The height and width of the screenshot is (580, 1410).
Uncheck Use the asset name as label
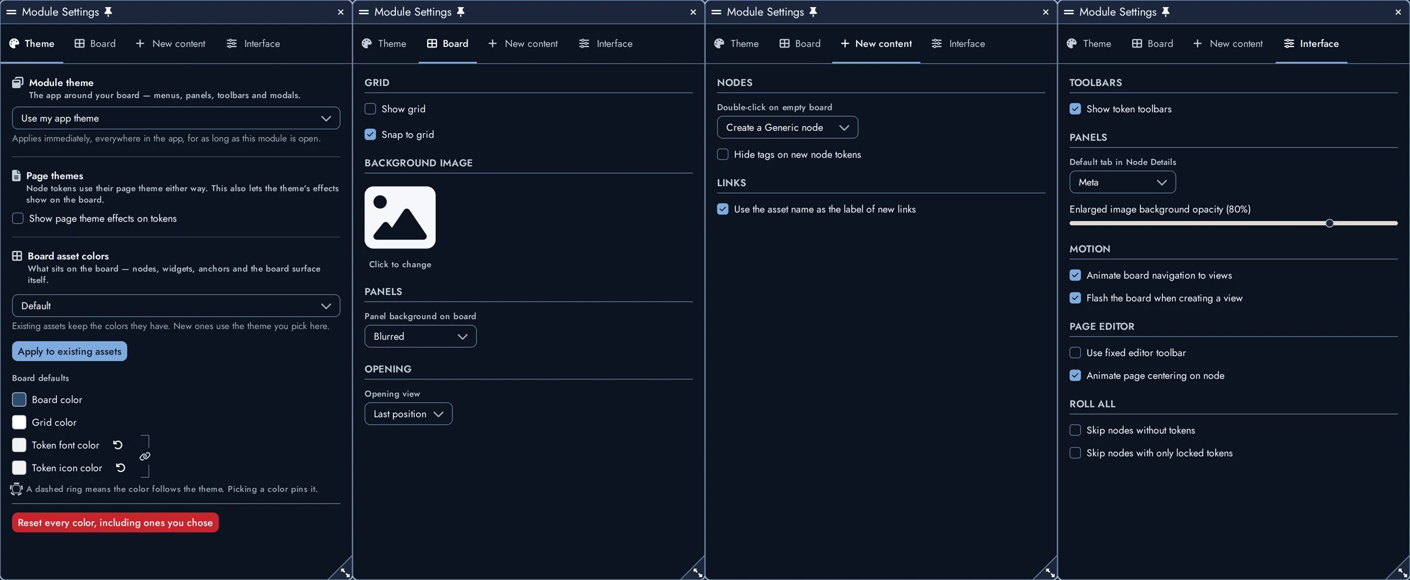(723, 209)
